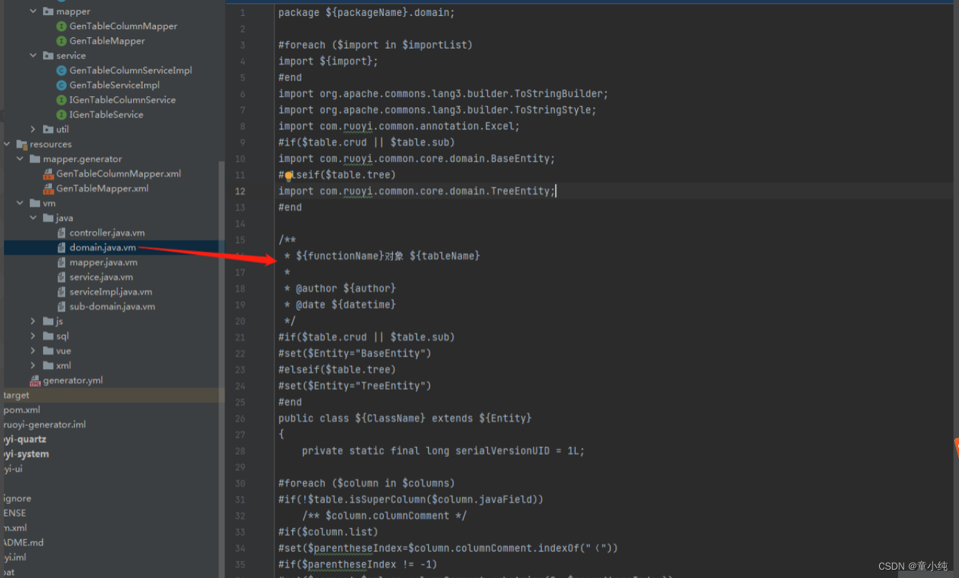Click line number 26 in the gutter
The image size is (959, 578).
click(x=240, y=418)
